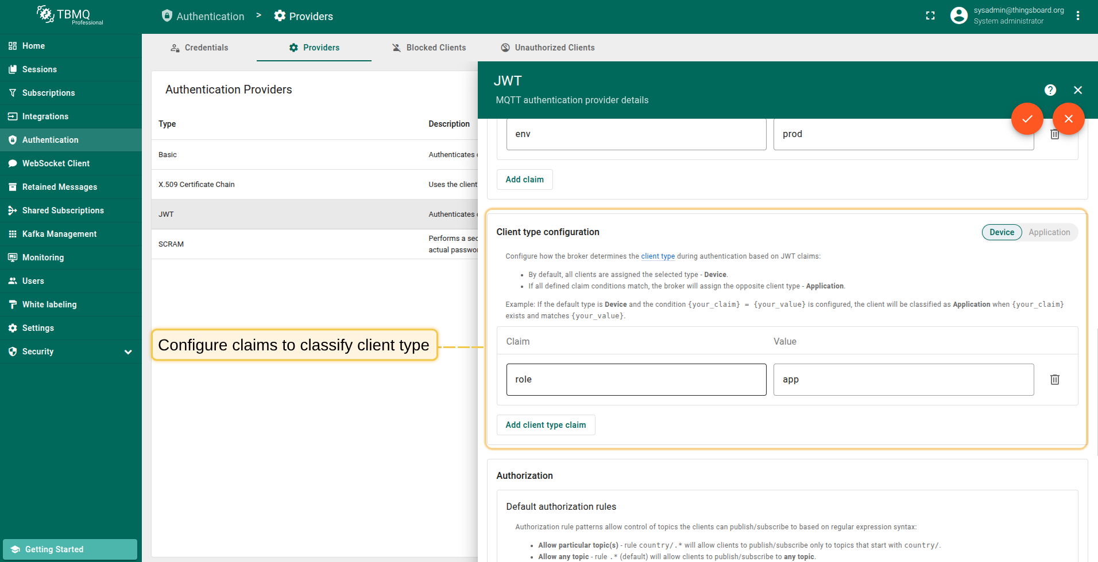
Task: Open the Credentials tab
Action: pyautogui.click(x=199, y=48)
